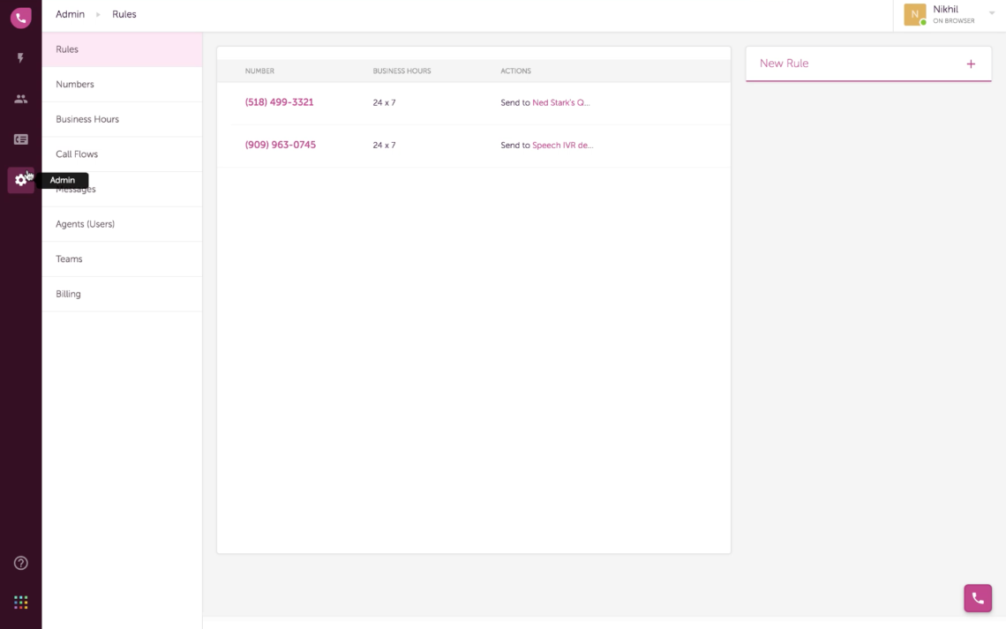Click the Nikhil avatar badge
This screenshot has width=1006, height=629.
tap(914, 15)
